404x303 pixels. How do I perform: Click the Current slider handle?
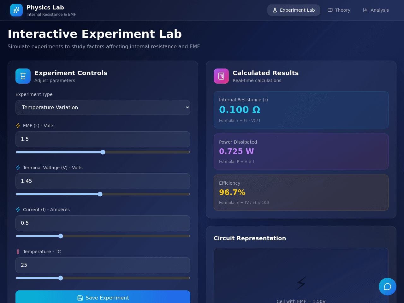pyautogui.click(x=61, y=236)
